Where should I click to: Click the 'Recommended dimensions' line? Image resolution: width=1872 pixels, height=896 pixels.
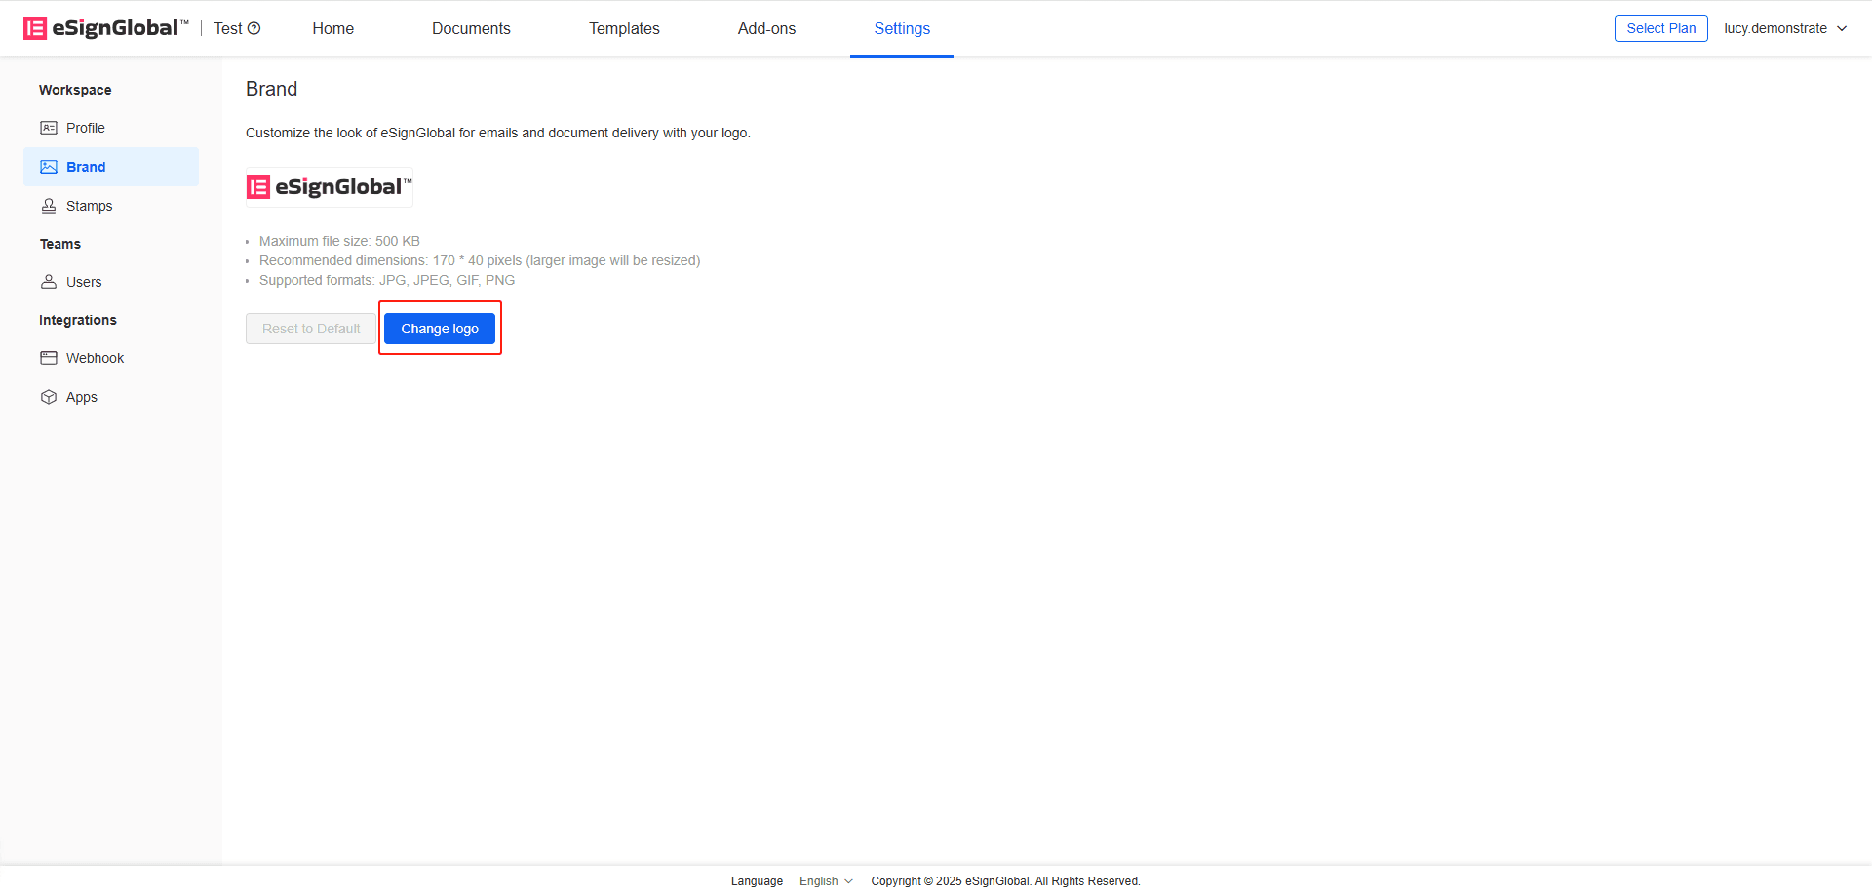coord(480,260)
